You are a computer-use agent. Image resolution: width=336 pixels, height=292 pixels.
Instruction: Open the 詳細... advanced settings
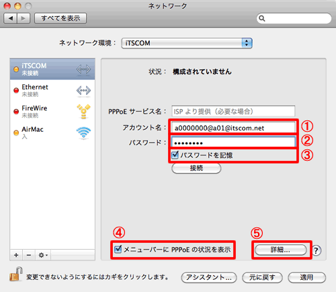[x=281, y=250]
